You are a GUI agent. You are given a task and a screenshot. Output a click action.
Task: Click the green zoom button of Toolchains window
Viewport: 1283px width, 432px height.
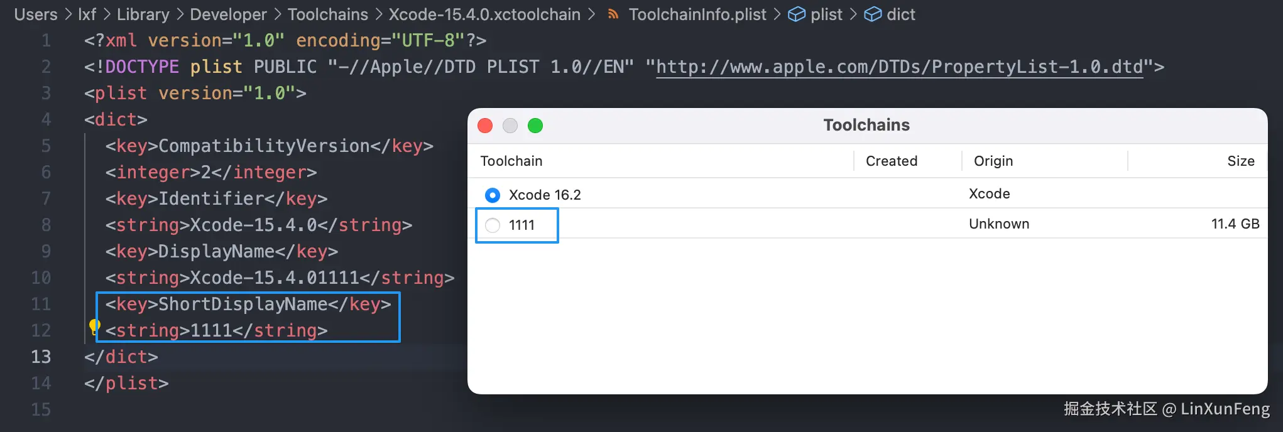point(535,126)
